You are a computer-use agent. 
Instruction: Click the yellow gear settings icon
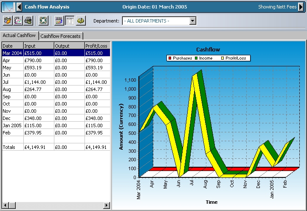[80, 20]
